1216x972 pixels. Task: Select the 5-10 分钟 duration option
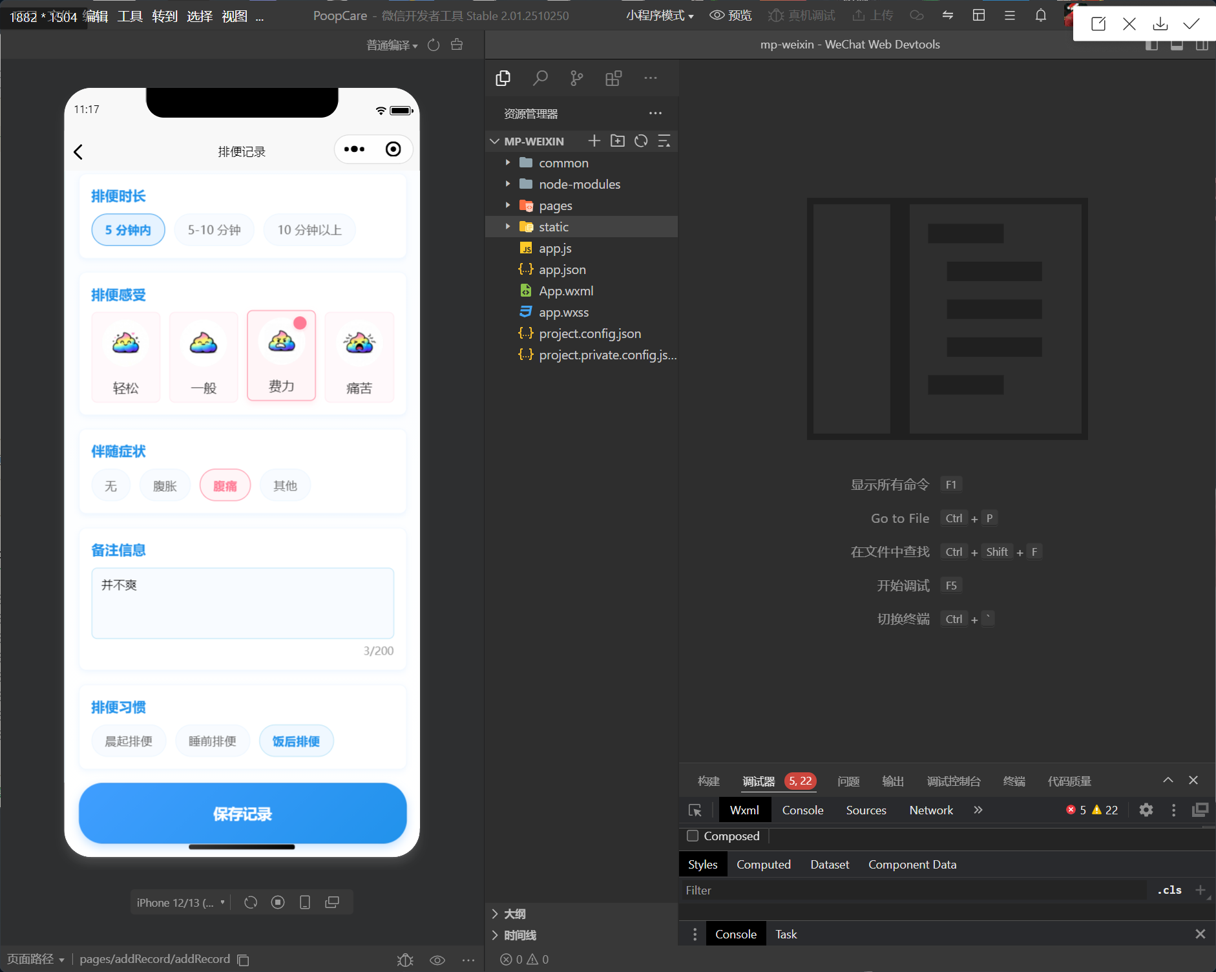[x=214, y=230]
